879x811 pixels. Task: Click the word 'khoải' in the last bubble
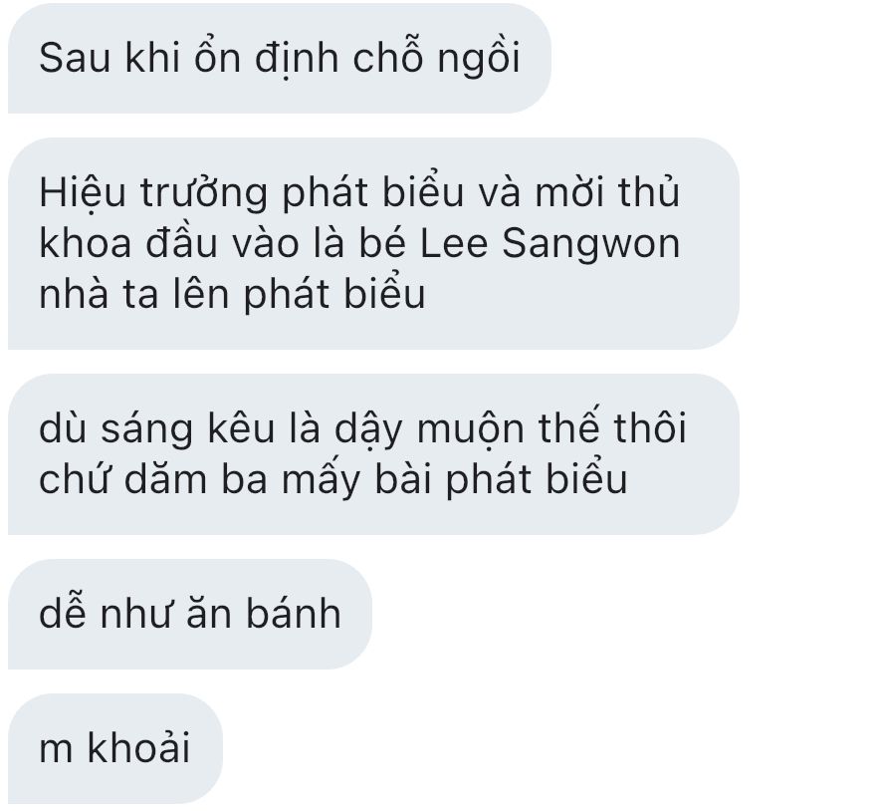[138, 747]
